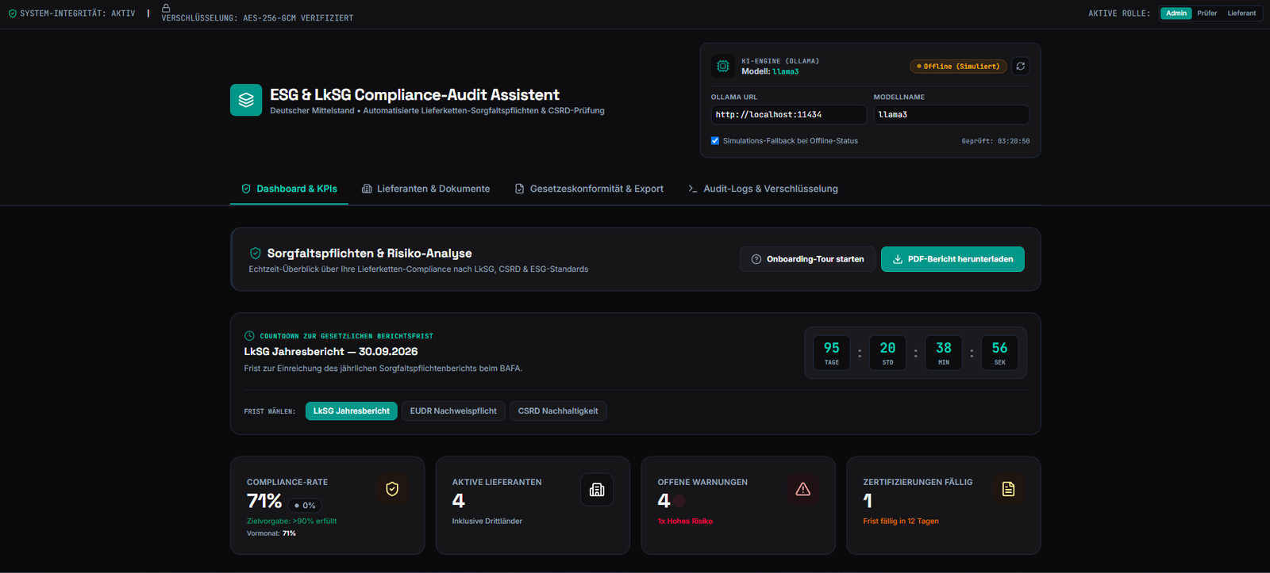Open the Gesetzeskonformität & Export tab
The width and height of the screenshot is (1270, 573).
click(589, 189)
